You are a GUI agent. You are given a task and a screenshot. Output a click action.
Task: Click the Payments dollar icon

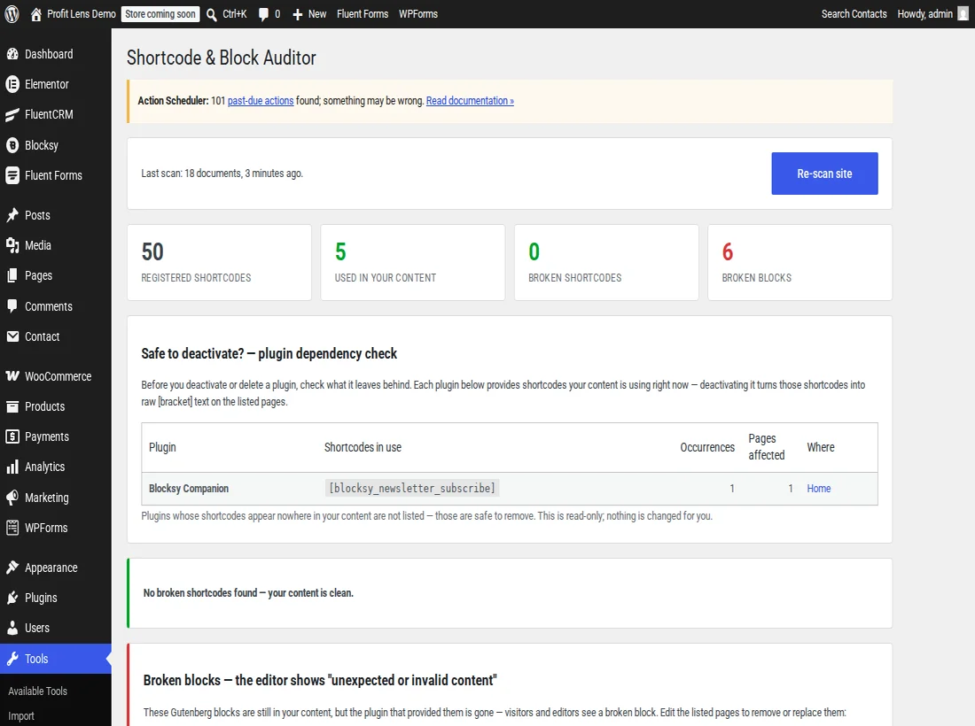coord(12,436)
